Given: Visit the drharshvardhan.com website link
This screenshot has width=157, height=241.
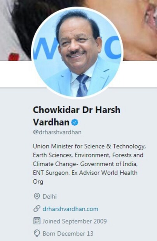Looking at the screenshot, I should coord(70,209).
